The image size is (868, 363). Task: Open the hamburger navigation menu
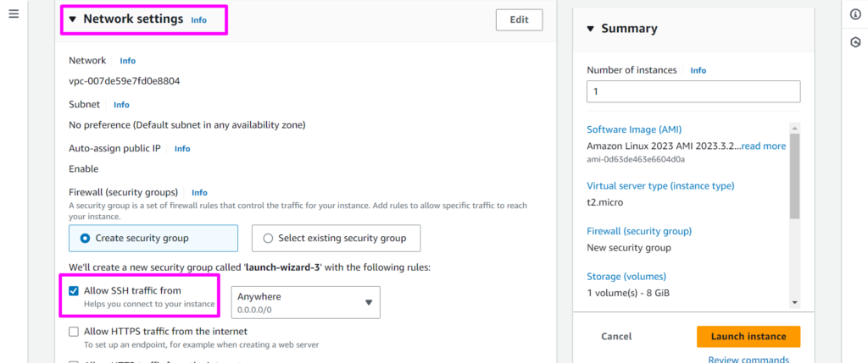pos(14,15)
